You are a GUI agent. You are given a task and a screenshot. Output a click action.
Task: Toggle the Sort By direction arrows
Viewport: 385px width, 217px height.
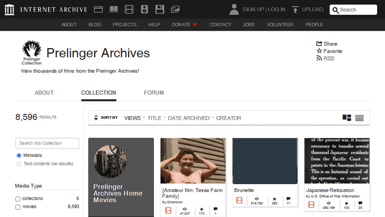[x=96, y=117]
